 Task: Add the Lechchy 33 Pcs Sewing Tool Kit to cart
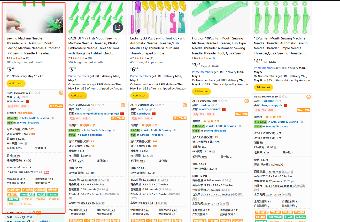coord(140,96)
